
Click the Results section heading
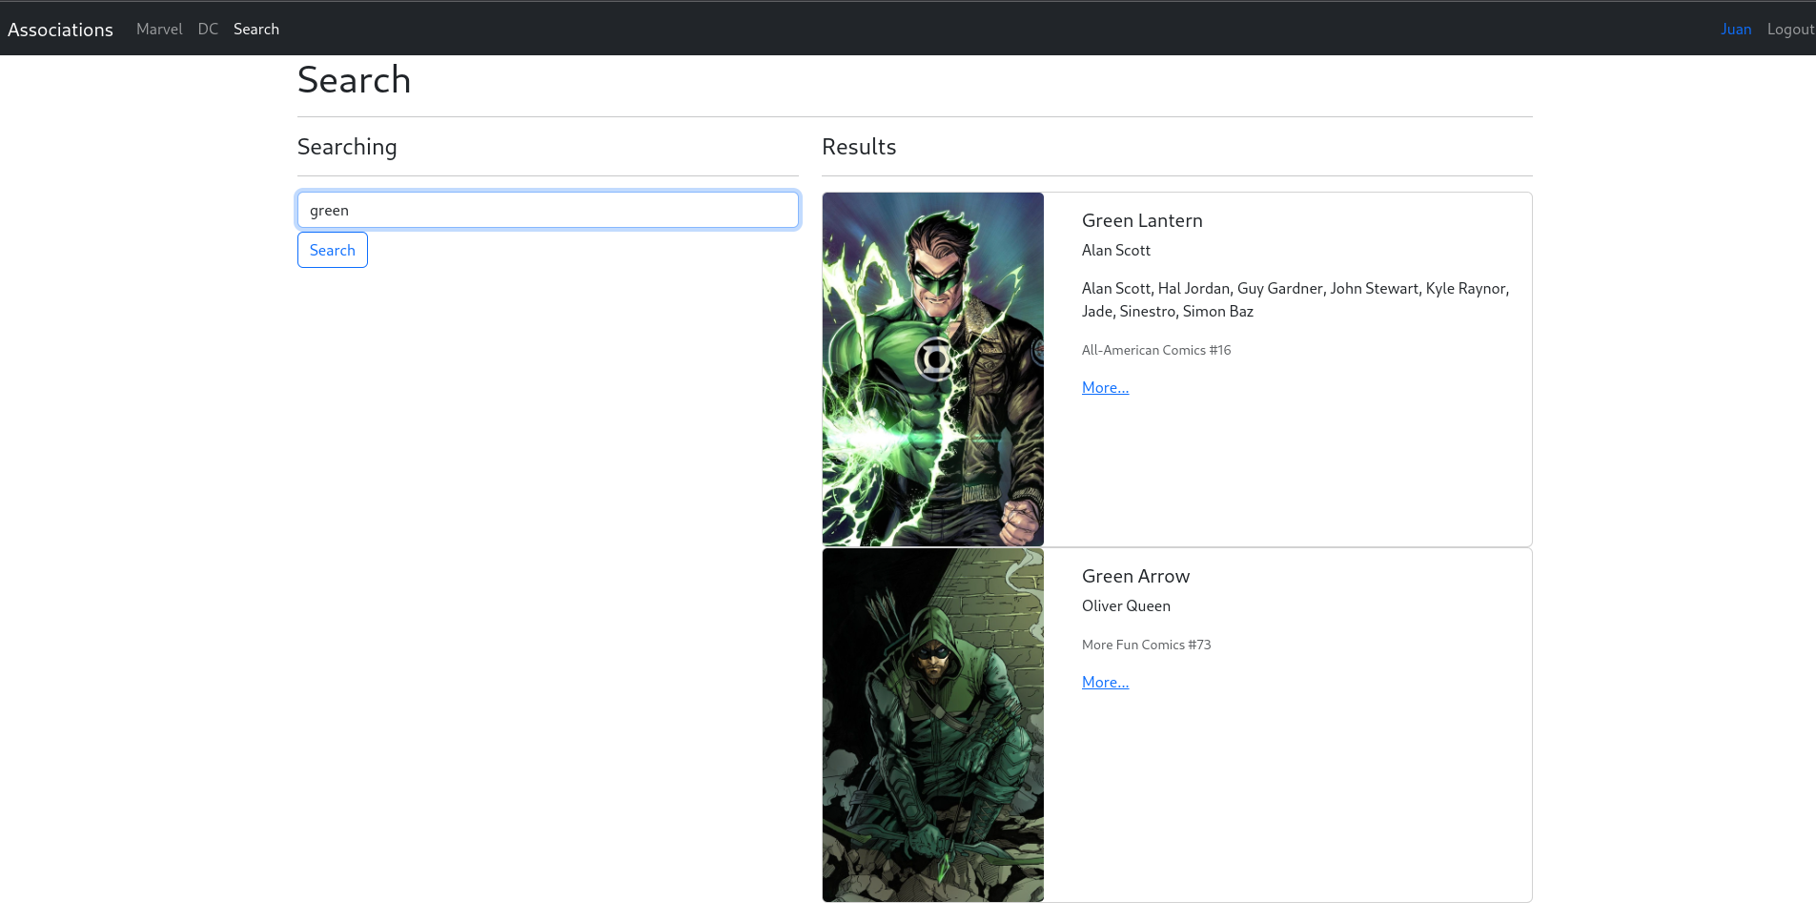859,147
